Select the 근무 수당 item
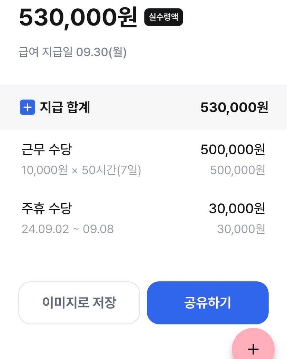This screenshot has width=287, height=359. [x=143, y=159]
